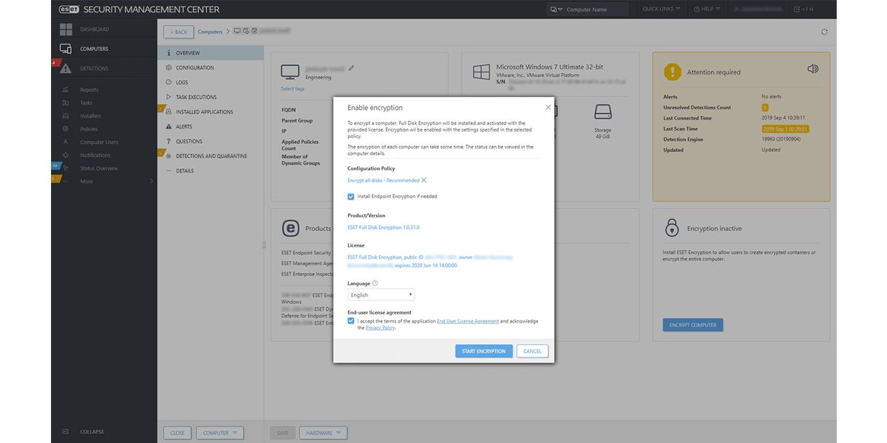
Task: Open the Tasks folder icon
Action: pyautogui.click(x=66, y=103)
